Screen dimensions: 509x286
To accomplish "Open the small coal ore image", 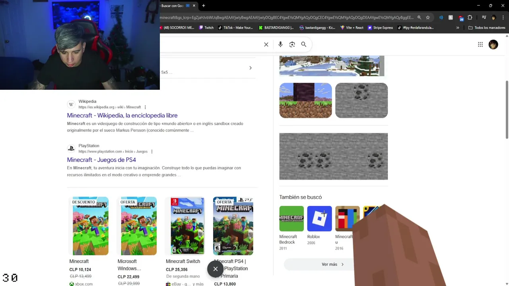I will click(361, 100).
